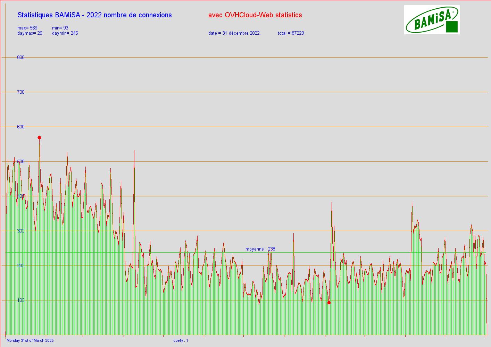Click the 600 y-axis label
491x347 pixels.
(x=21, y=127)
